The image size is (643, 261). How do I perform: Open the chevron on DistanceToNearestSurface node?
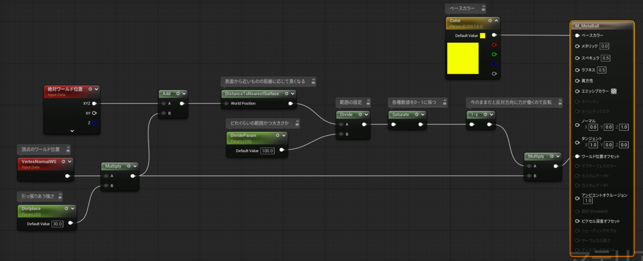pyautogui.click(x=293, y=94)
